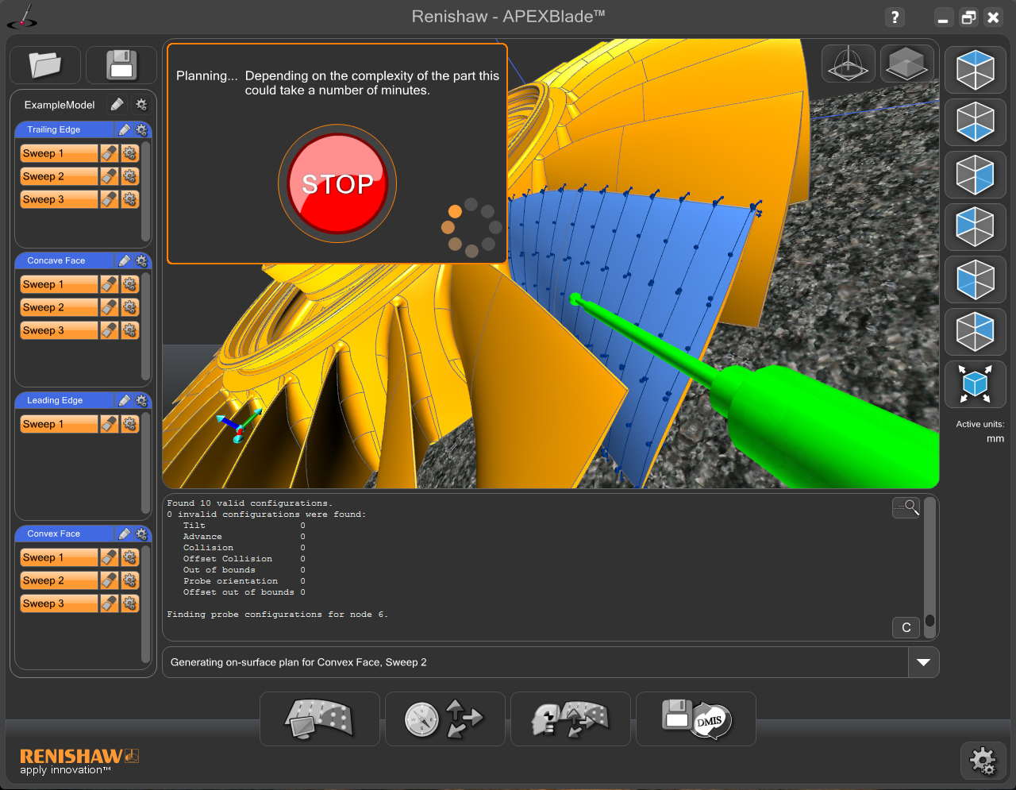
Task: Save the project using the floppy disk icon
Action: (121, 65)
